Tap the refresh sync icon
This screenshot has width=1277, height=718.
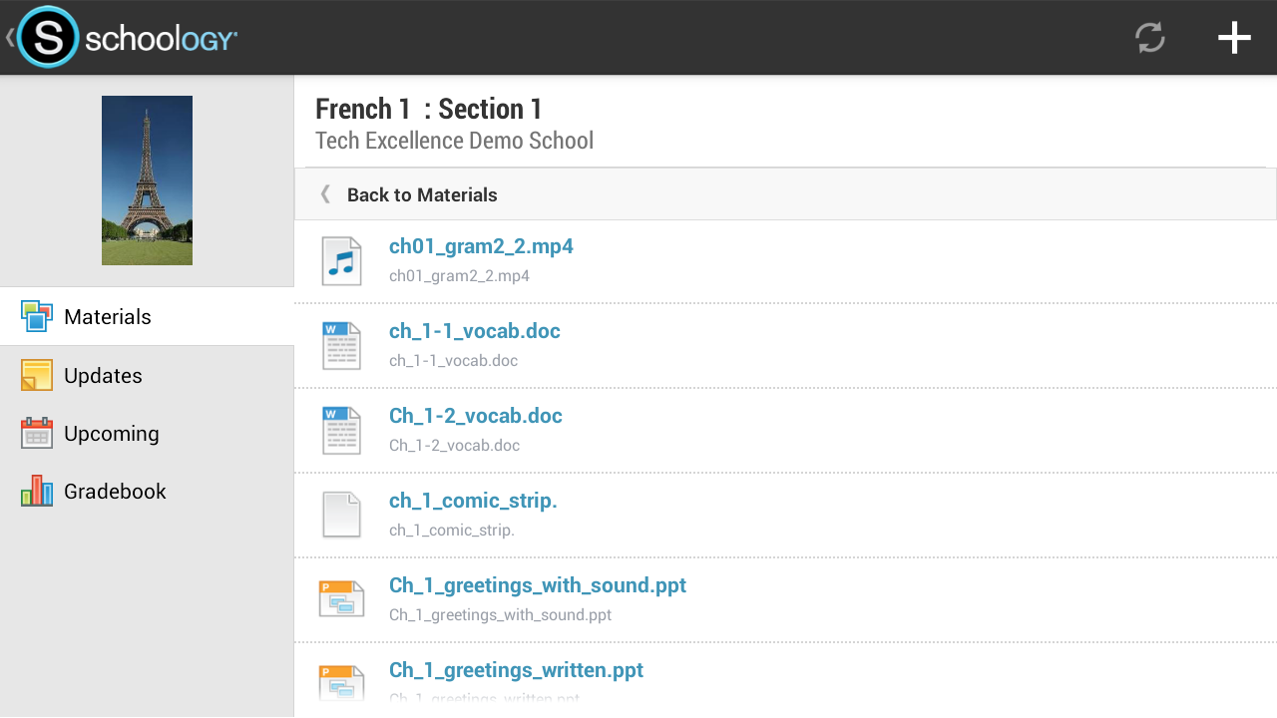[1148, 37]
